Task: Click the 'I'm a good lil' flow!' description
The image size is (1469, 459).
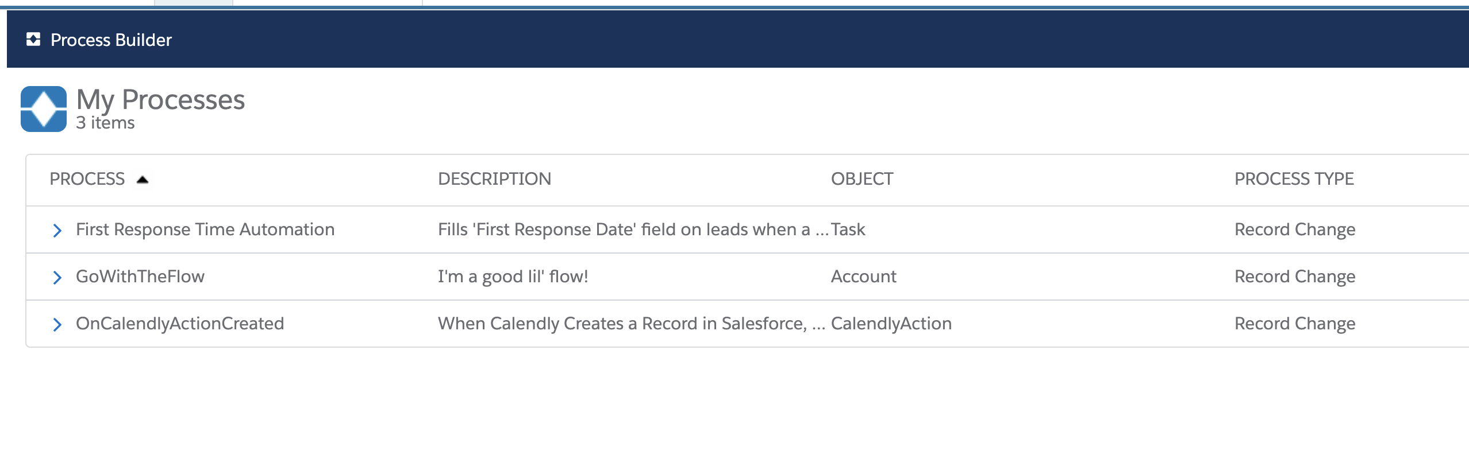Action: [x=513, y=277]
